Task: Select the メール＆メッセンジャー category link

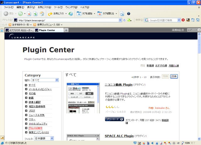Action: (40, 89)
